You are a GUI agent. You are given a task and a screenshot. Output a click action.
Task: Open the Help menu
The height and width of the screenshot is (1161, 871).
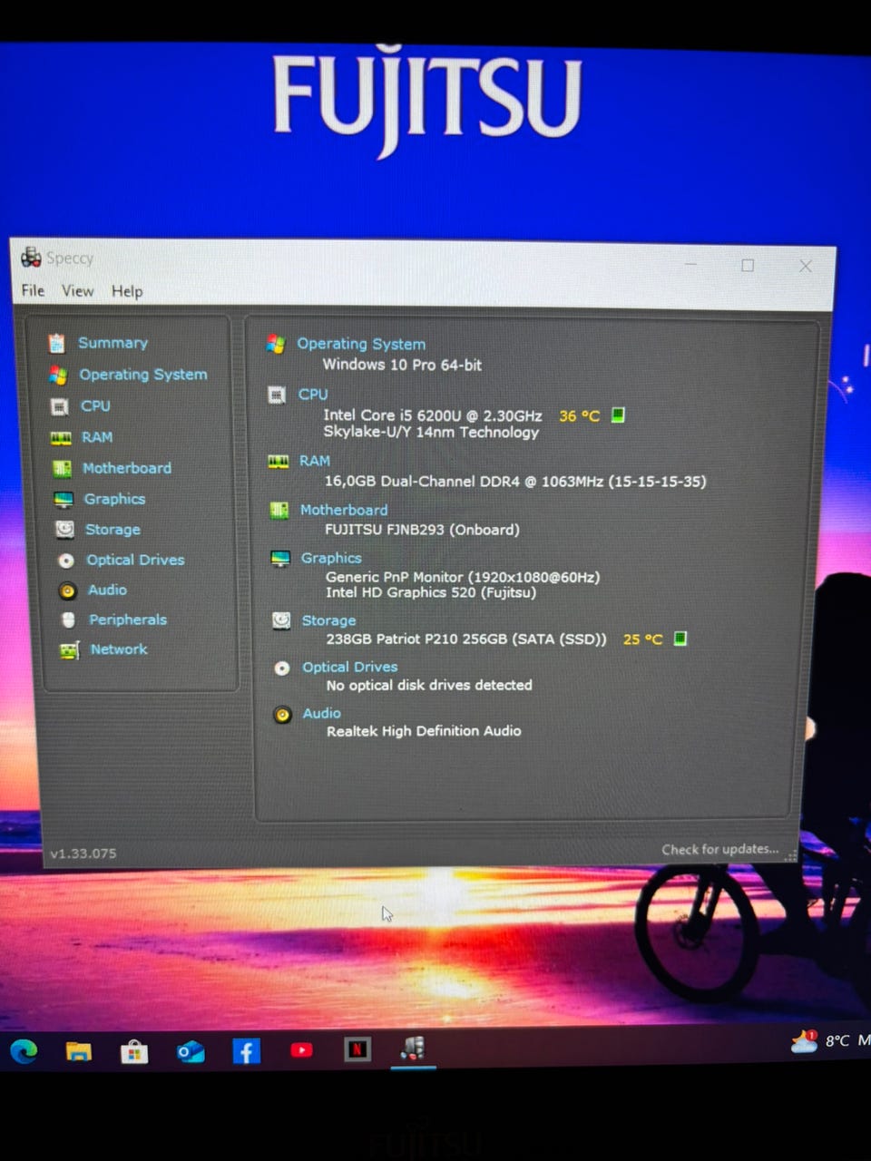(127, 291)
